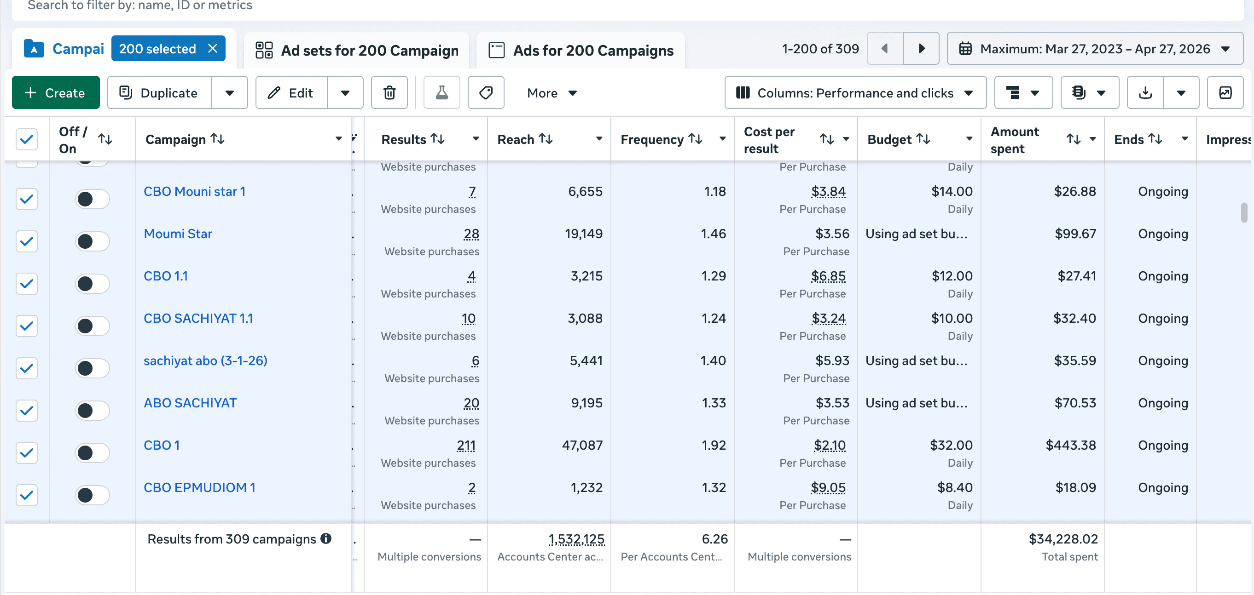Click the green Create button
Image resolution: width=1254 pixels, height=595 pixels.
[55, 92]
